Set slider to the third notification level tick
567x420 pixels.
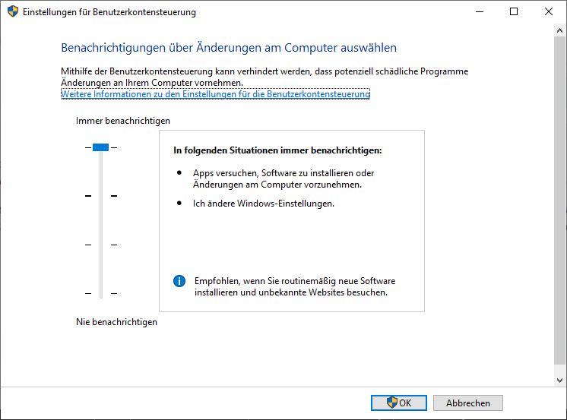click(101, 245)
